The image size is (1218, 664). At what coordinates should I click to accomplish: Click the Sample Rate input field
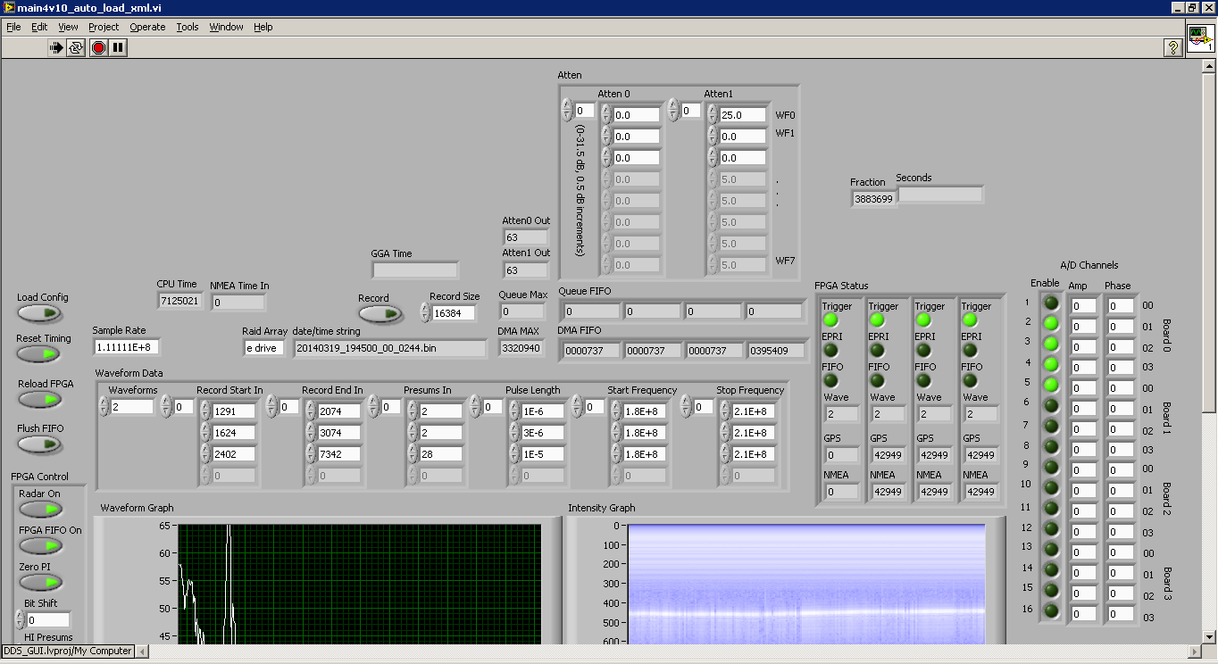click(127, 347)
